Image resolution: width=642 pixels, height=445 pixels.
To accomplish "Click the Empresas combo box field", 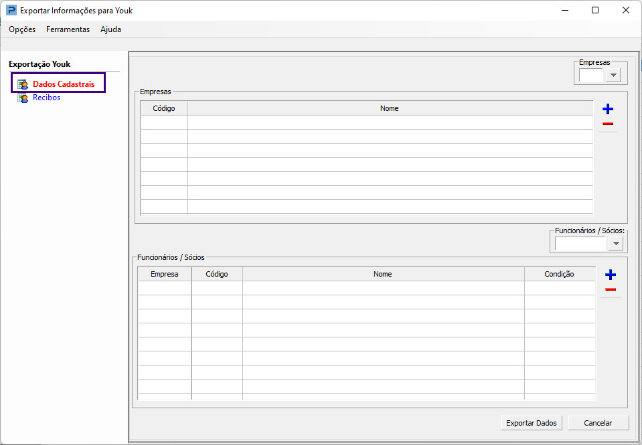I will [591, 76].
